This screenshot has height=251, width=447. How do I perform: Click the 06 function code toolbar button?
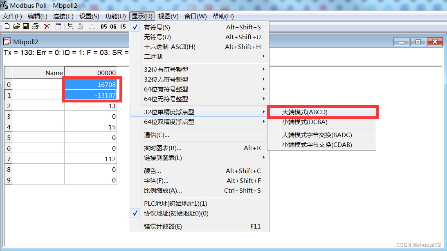[113, 27]
